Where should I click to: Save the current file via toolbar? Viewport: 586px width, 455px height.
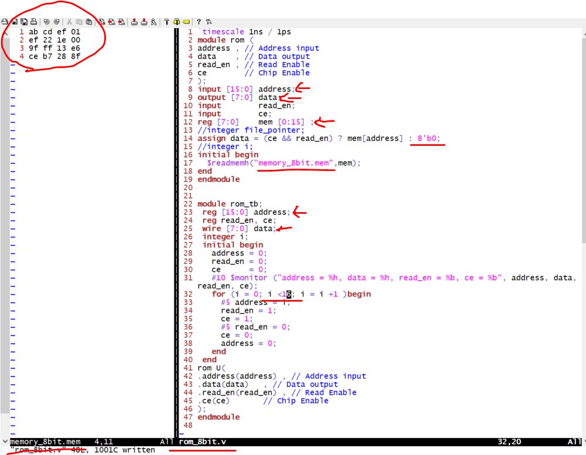pos(15,22)
